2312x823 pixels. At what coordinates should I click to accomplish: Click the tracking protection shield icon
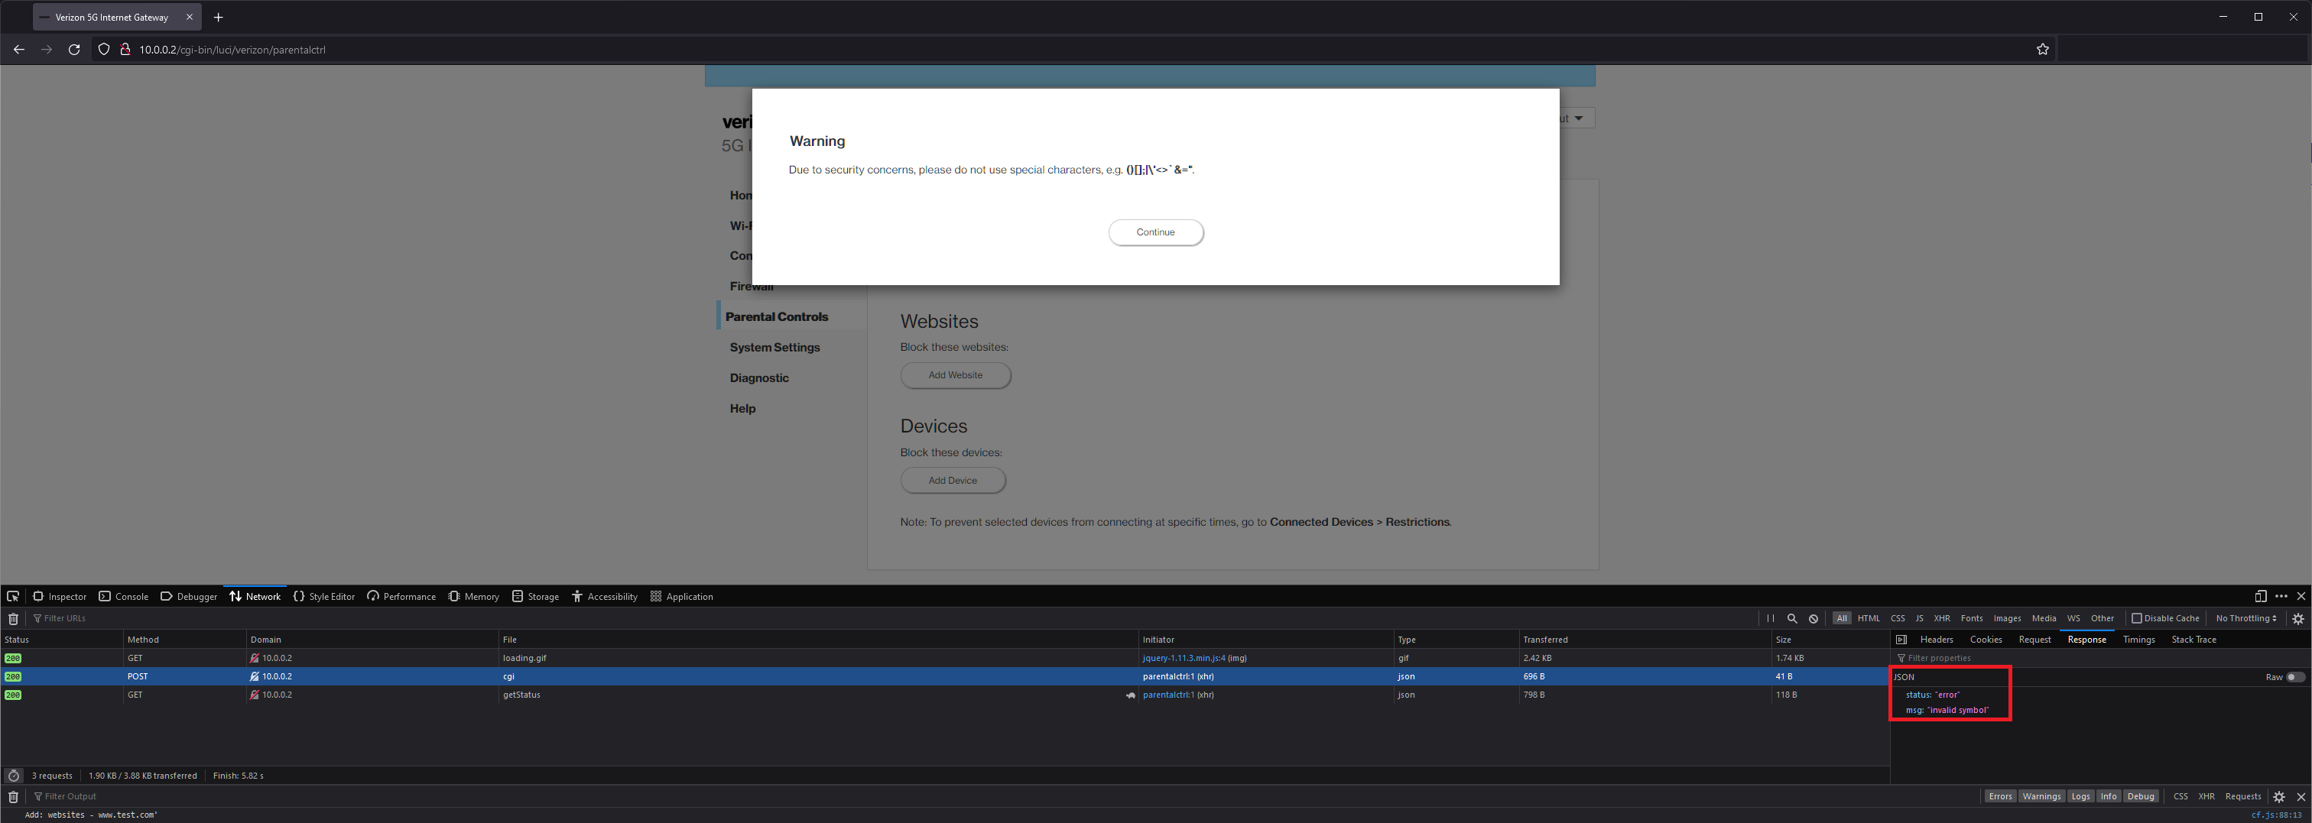tap(104, 50)
